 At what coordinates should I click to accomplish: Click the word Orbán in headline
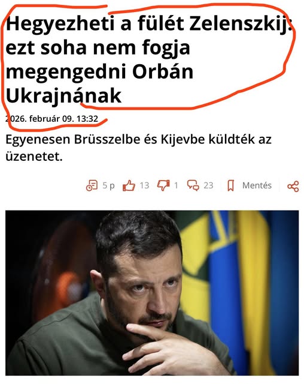point(163,71)
